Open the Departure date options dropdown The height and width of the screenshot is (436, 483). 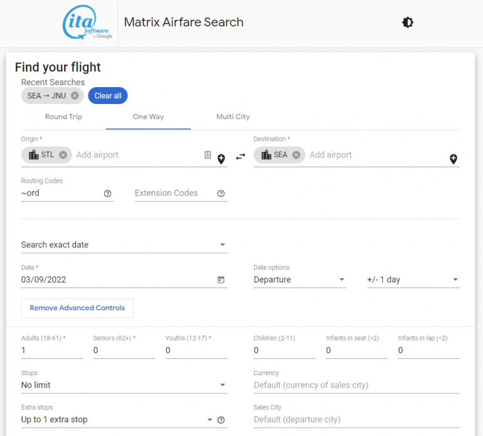pos(299,279)
